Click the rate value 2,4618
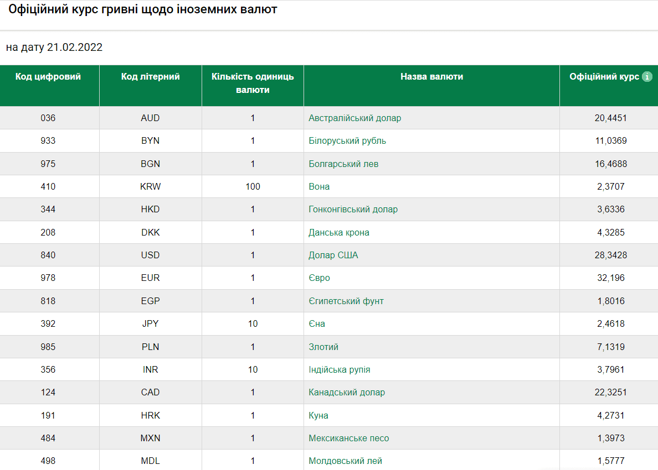The image size is (658, 470). click(610, 323)
